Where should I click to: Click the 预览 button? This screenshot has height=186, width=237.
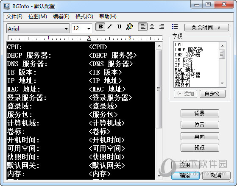click(x=200, y=147)
